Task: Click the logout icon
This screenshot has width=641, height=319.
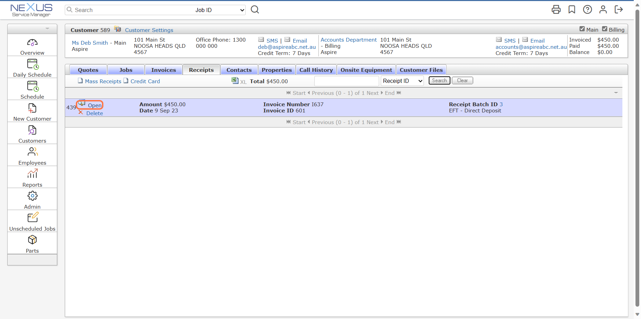Action: point(619,10)
